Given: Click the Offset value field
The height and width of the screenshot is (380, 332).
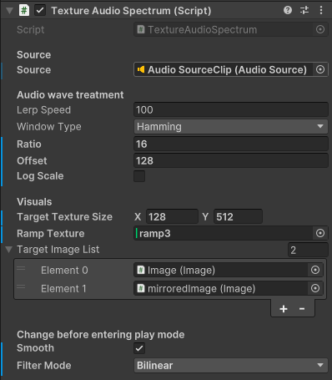Looking at the screenshot, I should click(x=231, y=160).
